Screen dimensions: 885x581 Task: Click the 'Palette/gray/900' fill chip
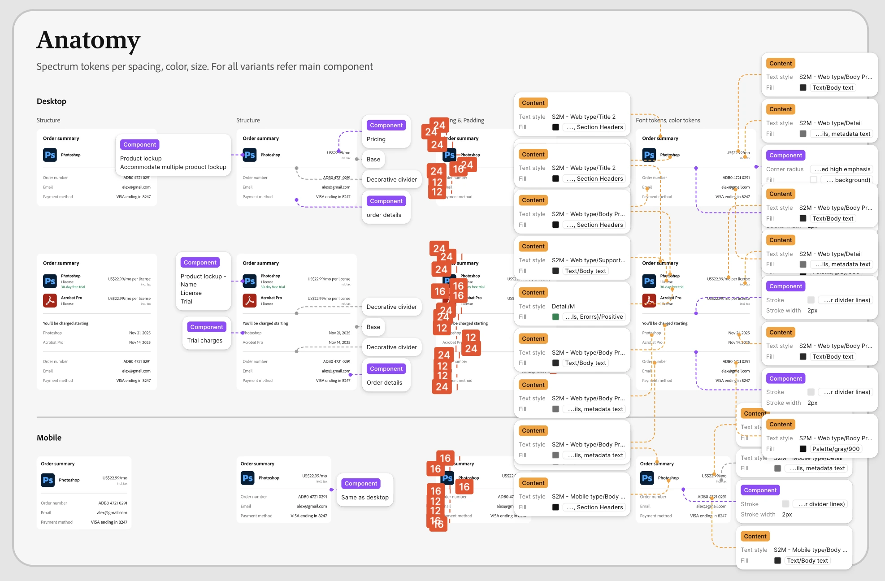pos(836,449)
